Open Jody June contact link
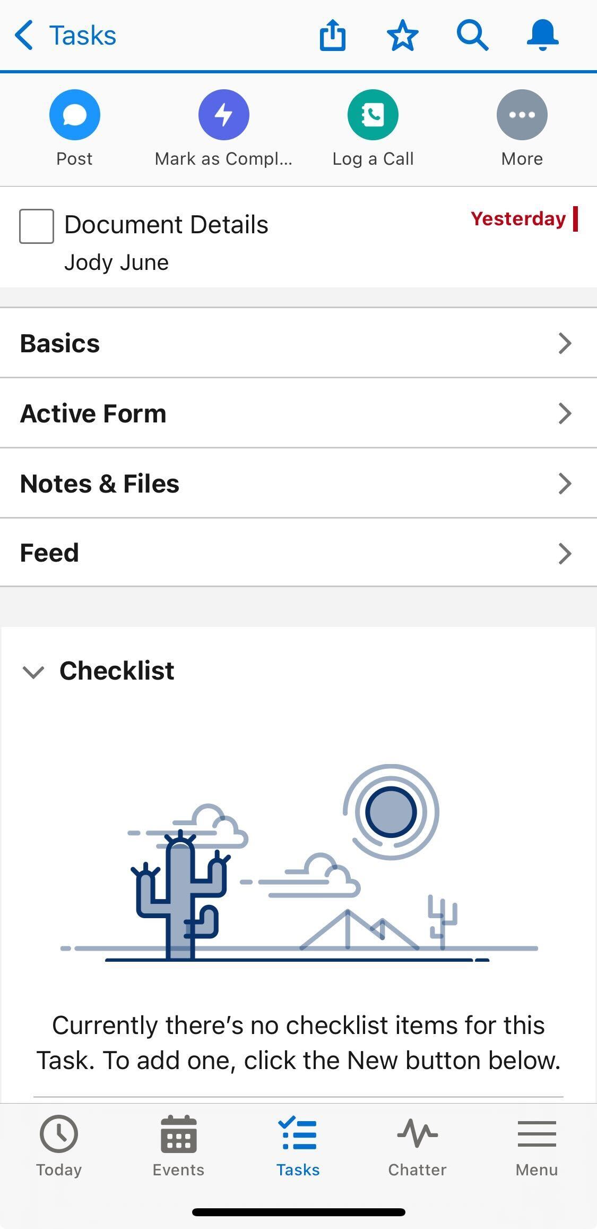 [117, 262]
